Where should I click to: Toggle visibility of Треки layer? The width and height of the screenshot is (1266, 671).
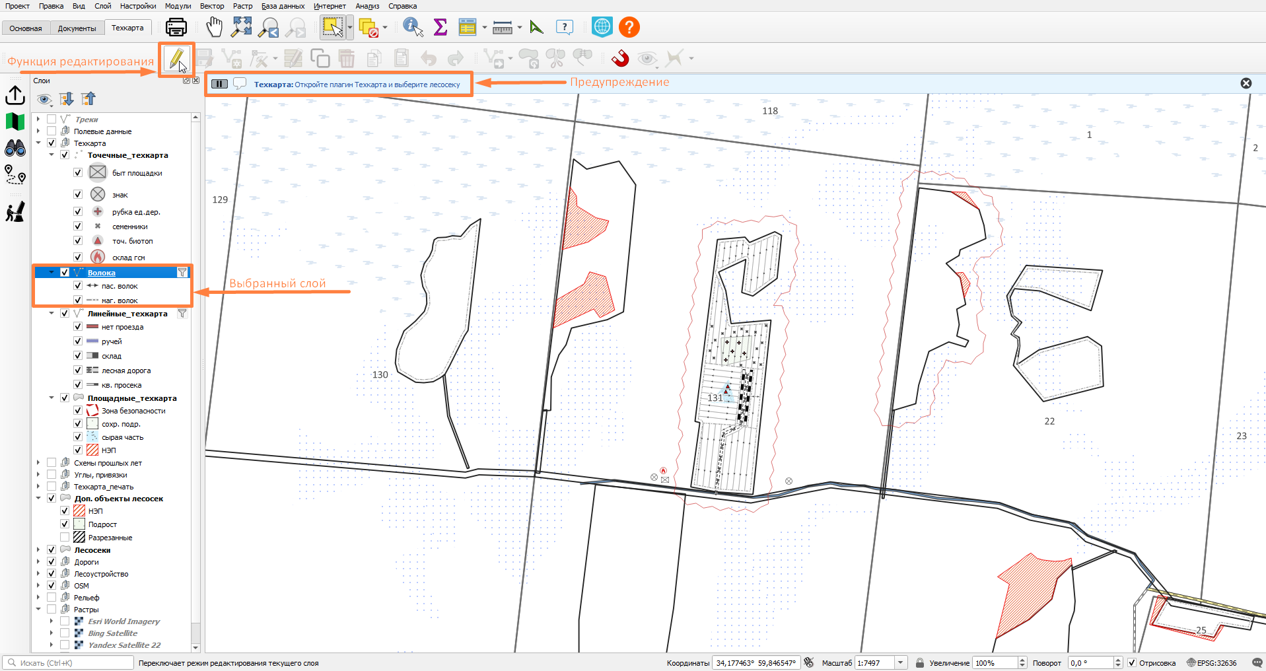click(52, 120)
